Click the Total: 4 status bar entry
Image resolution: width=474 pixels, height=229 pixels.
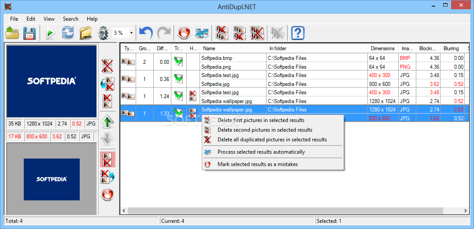tap(14, 221)
